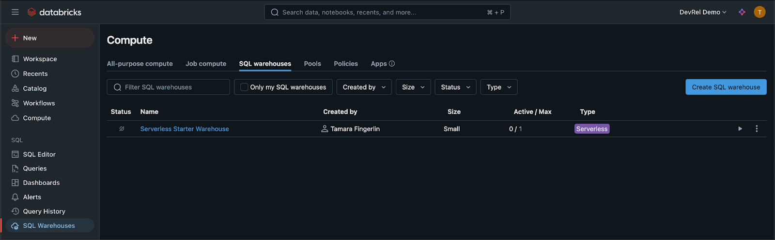The height and width of the screenshot is (240, 775).
Task: Click the Apps tab info icon
Action: click(392, 64)
